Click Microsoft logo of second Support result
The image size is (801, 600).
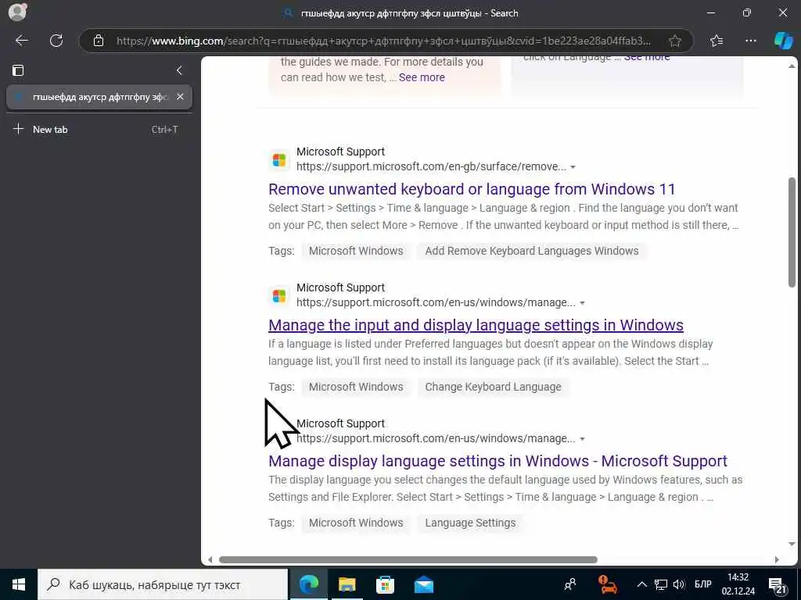(279, 295)
